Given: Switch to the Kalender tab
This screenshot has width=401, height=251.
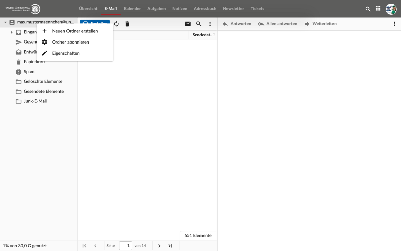Looking at the screenshot, I should pyautogui.click(x=132, y=9).
